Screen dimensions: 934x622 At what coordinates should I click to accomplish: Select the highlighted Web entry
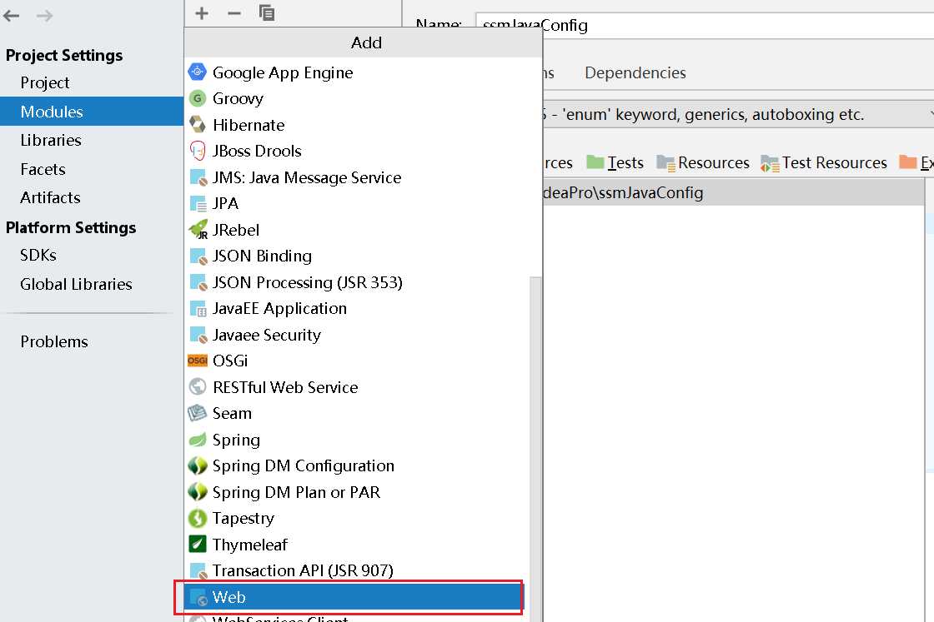pos(353,597)
